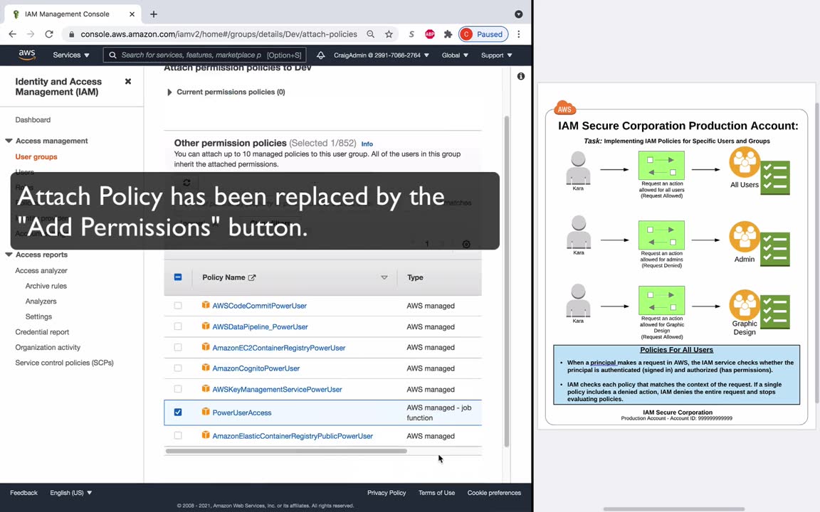Click the policy cube icon for AmazonCognitoPowerUser
820x512 pixels.
[206, 368]
